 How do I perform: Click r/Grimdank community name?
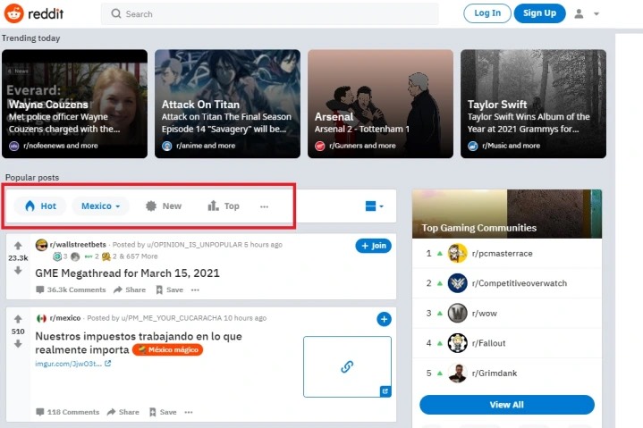tap(495, 373)
